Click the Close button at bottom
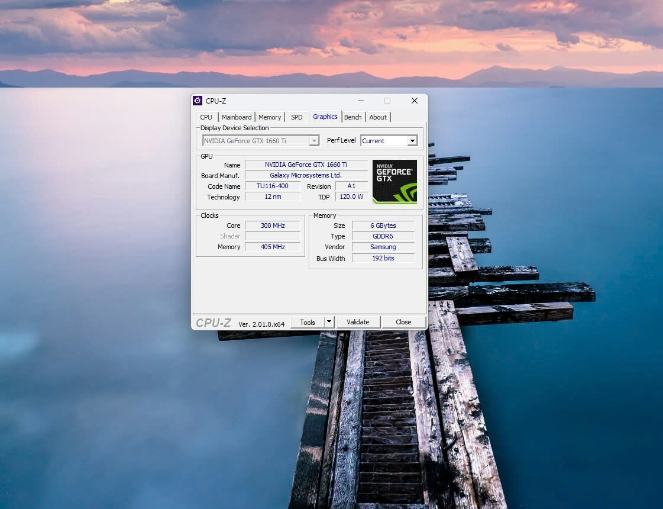Screen dimensions: 663x509 (403, 322)
